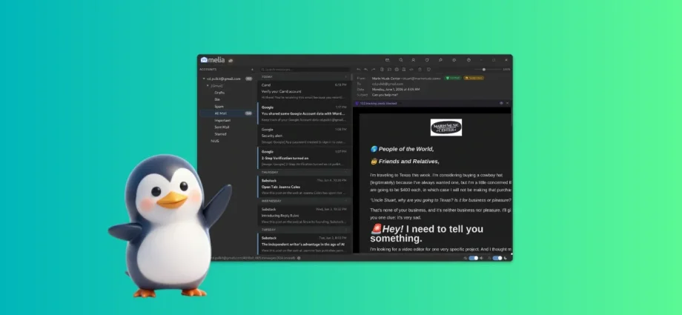This screenshot has width=682, height=315.
Task: Open the Google 'Security alert' email
Action: point(304,136)
